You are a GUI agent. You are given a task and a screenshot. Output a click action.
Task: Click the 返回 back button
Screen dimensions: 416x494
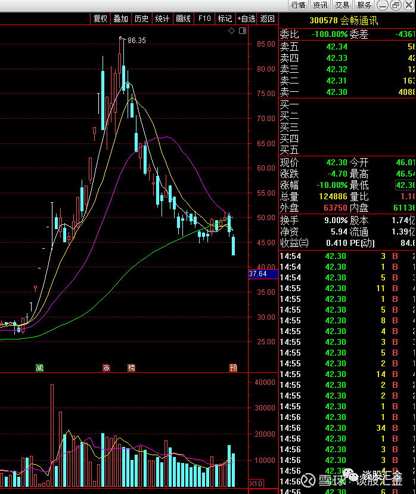pyautogui.click(x=268, y=18)
